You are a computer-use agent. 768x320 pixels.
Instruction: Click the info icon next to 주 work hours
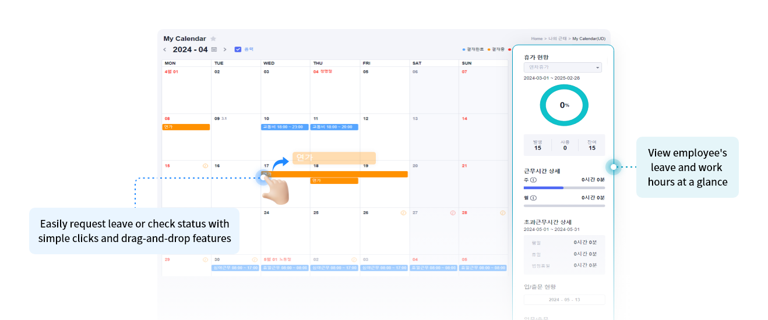(x=534, y=180)
